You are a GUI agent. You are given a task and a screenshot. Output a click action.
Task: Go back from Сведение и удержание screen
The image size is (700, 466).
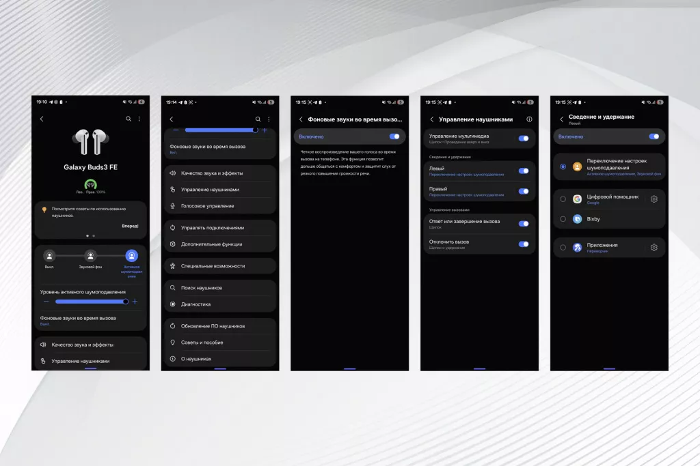click(562, 119)
